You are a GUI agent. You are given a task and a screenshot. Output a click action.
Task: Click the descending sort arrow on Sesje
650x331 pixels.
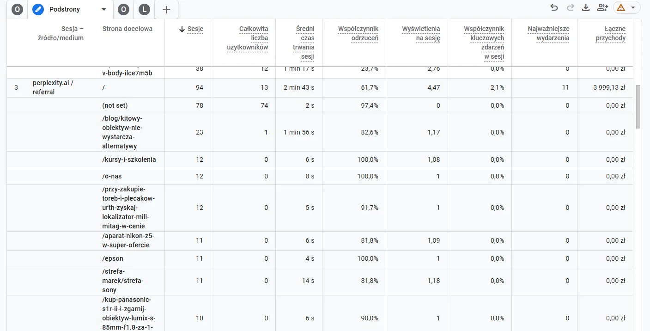click(182, 29)
